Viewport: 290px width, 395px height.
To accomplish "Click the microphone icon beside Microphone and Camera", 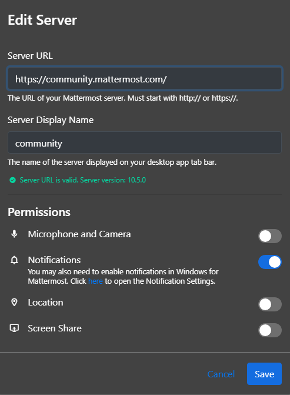I will coord(14,234).
